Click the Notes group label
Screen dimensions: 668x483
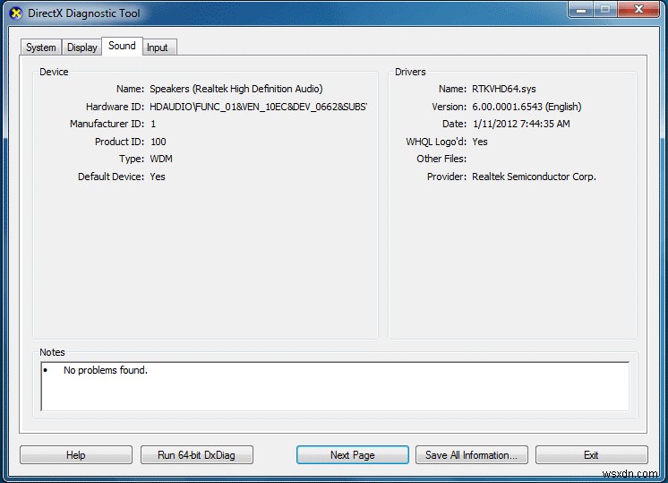52,352
